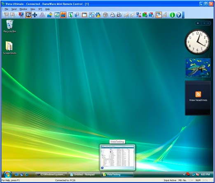The image size is (215, 183).
Task: Click the red system tray icon
Action: tap(188, 174)
